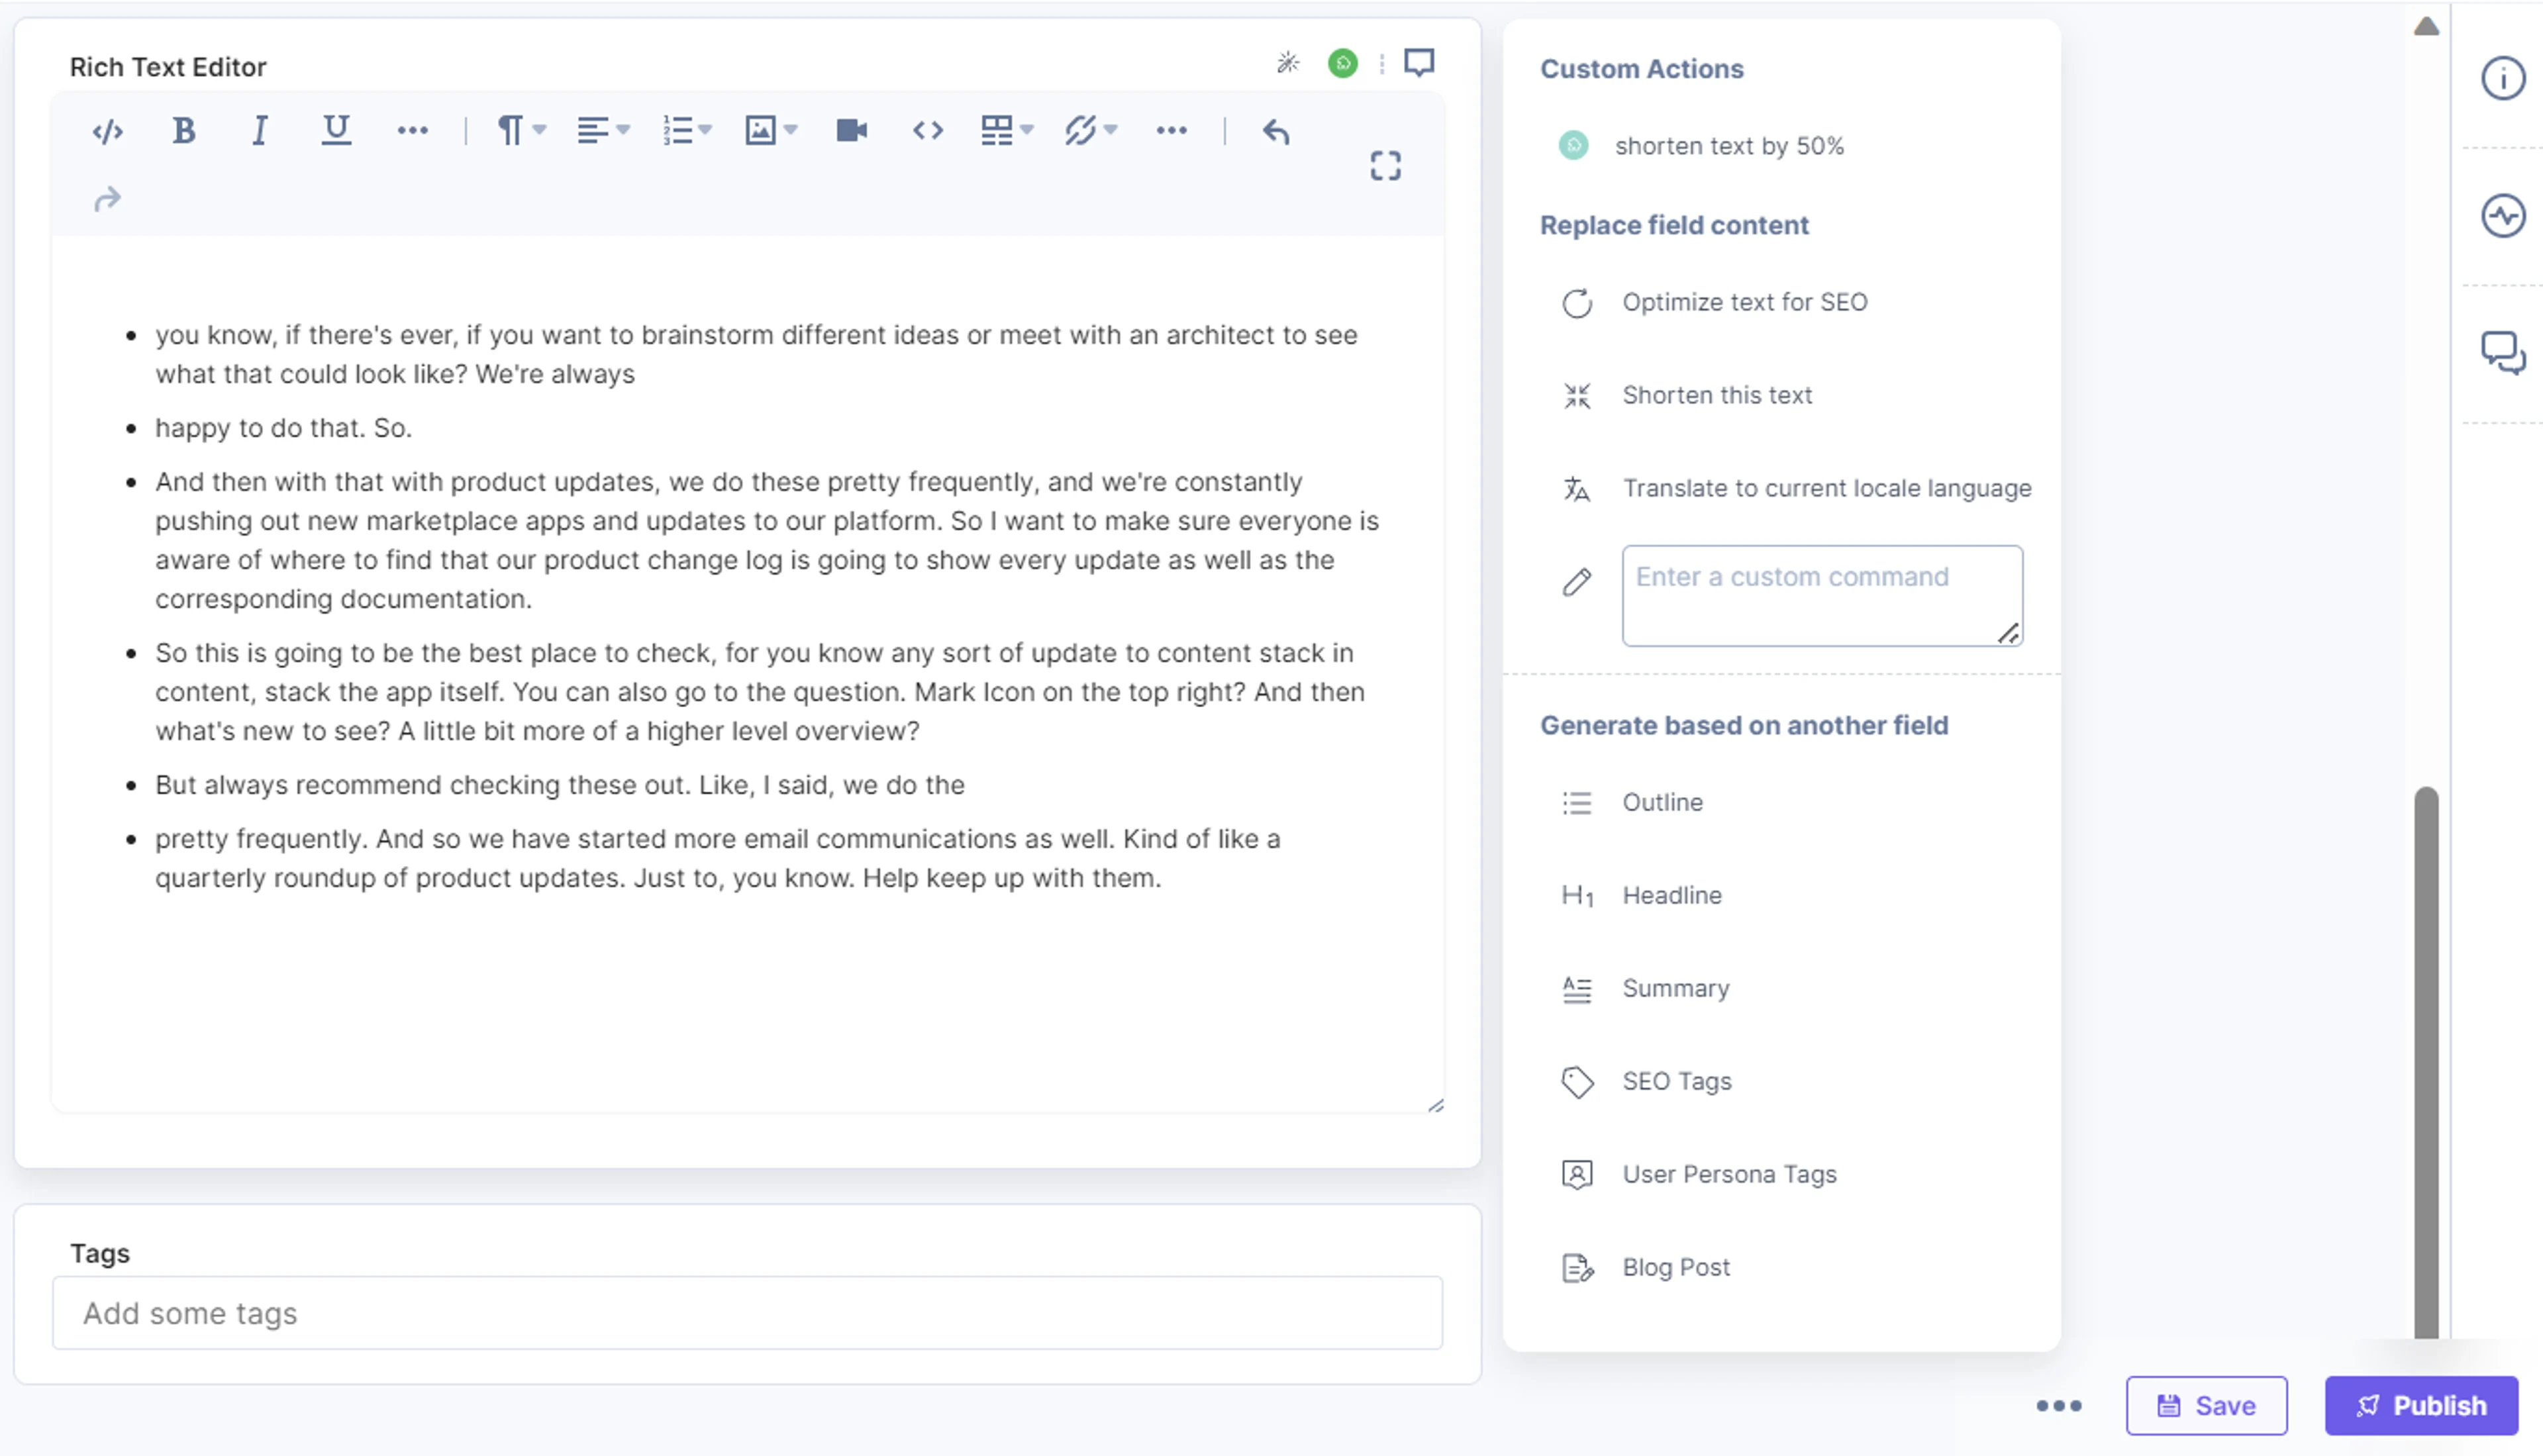2543x1456 pixels.
Task: Redo the last undone edit
Action: [x=108, y=200]
